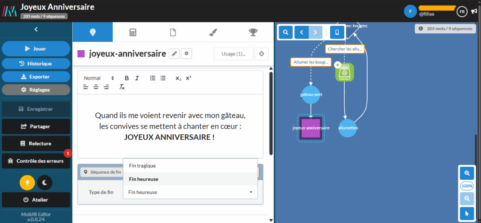Switch to dark mode moon toggle

45,183
